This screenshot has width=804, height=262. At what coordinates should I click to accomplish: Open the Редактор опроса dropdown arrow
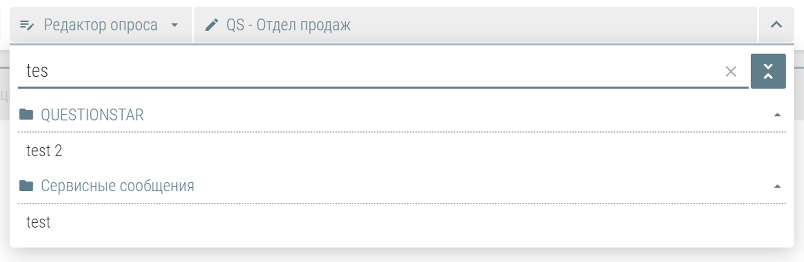(x=174, y=25)
